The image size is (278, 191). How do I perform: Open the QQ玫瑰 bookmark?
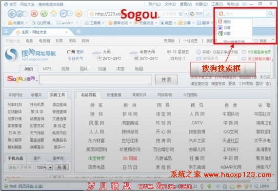pyautogui.click(x=42, y=23)
